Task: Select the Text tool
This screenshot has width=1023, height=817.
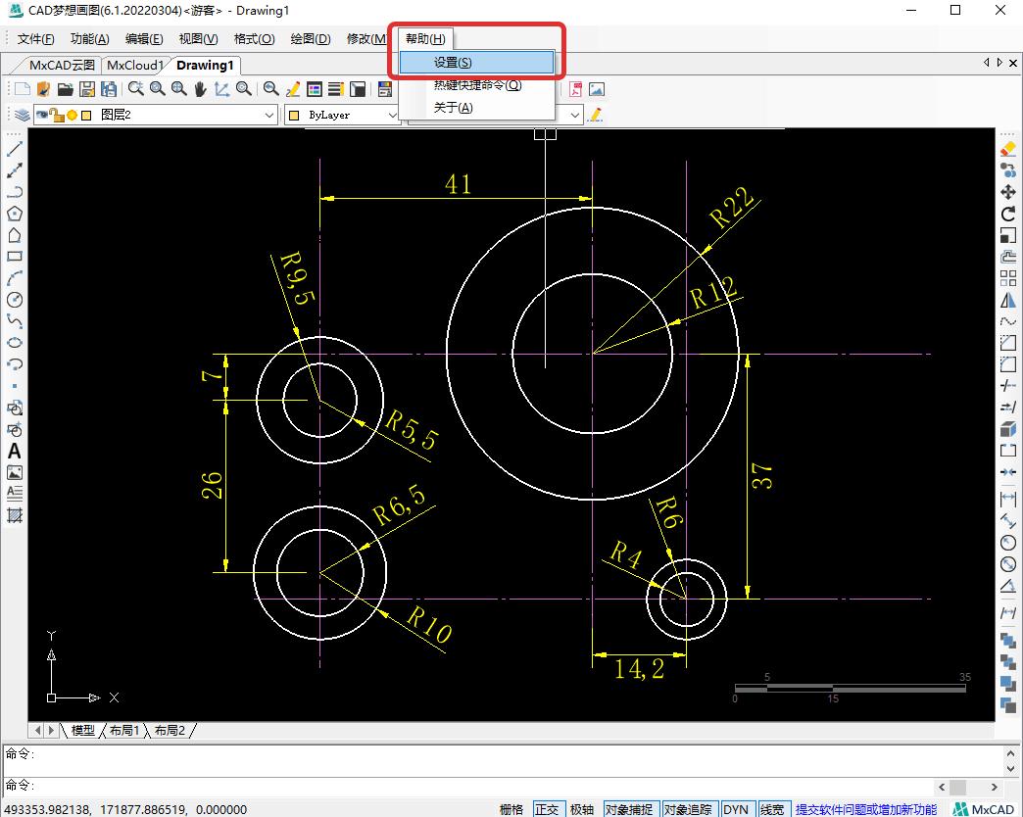Action: (x=13, y=452)
